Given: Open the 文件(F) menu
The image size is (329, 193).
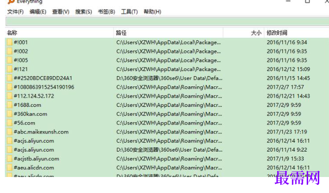Looking at the screenshot, I should point(16,12).
